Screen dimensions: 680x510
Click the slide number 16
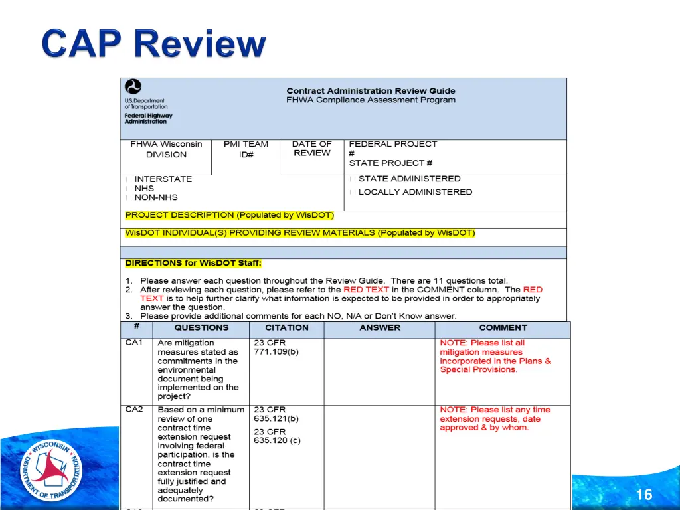pyautogui.click(x=644, y=494)
